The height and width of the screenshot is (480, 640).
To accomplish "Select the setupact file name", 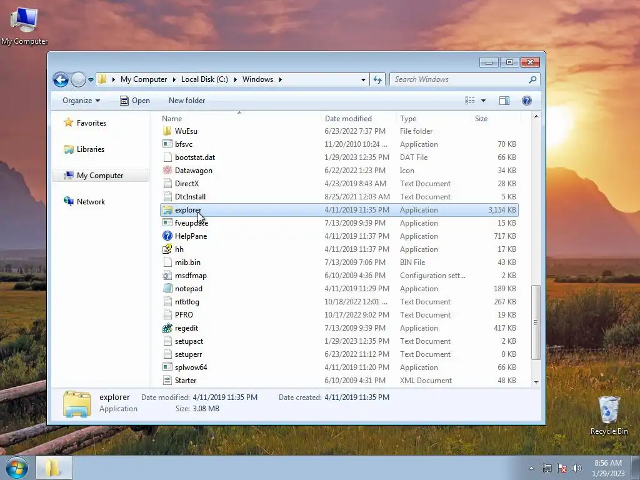I will [189, 341].
